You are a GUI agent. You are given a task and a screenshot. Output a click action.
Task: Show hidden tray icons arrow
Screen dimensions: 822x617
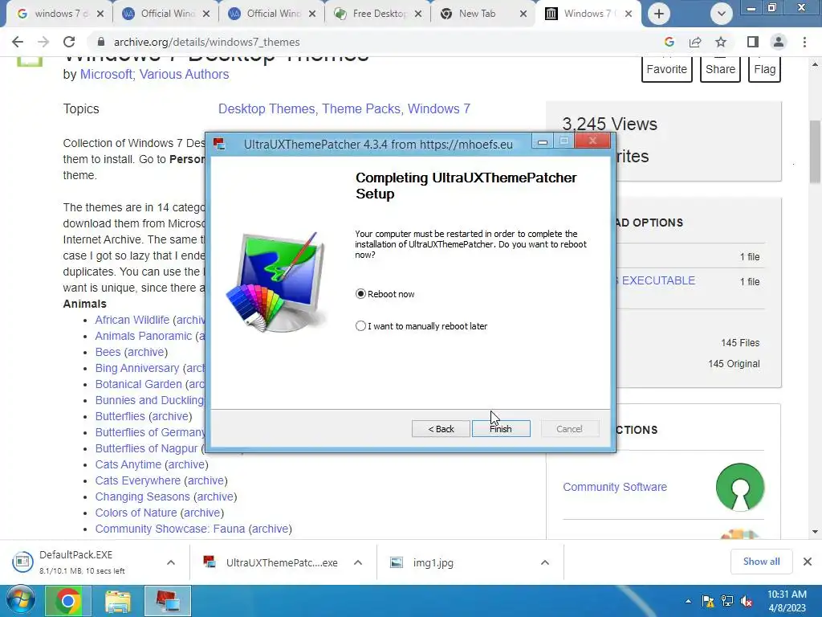click(688, 601)
